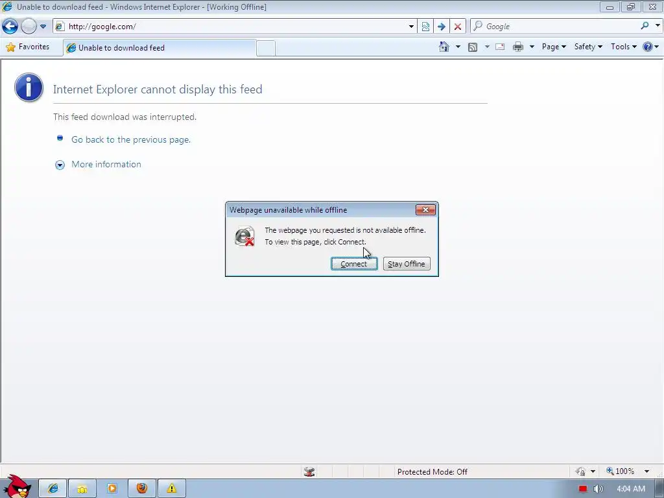The image size is (664, 498).
Task: Click the 4:04 AM clock
Action: 631,489
